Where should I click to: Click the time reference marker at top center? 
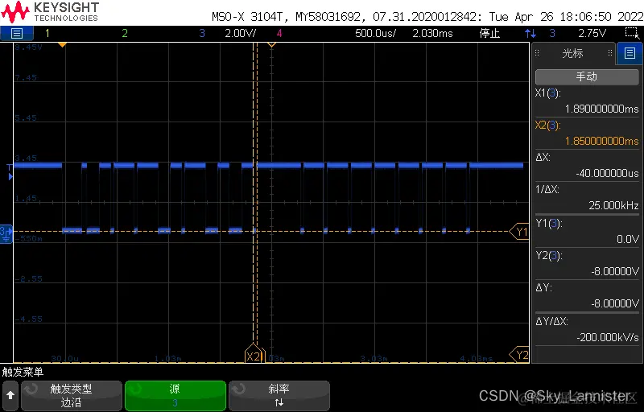pos(271,44)
